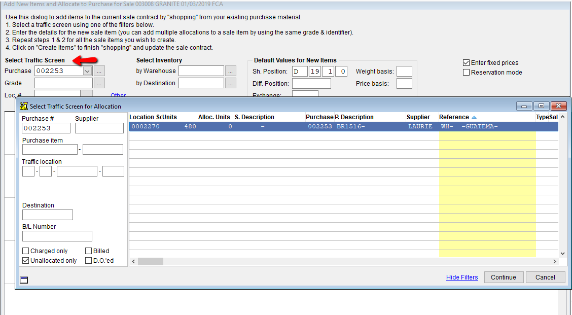572x315 pixels.
Task: Click the Continue button
Action: click(x=504, y=277)
